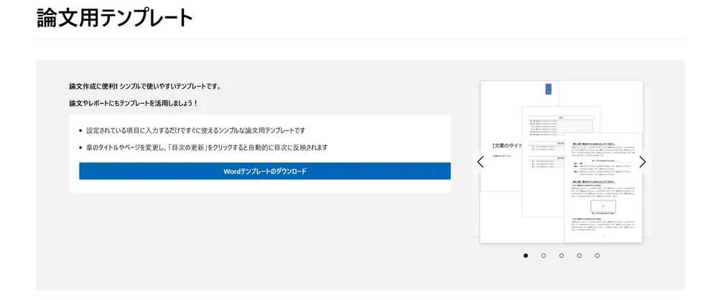Click text 論文やレポートにもテンプレートを活用しましょう！
This screenshot has height=300, width=718.
[134, 104]
